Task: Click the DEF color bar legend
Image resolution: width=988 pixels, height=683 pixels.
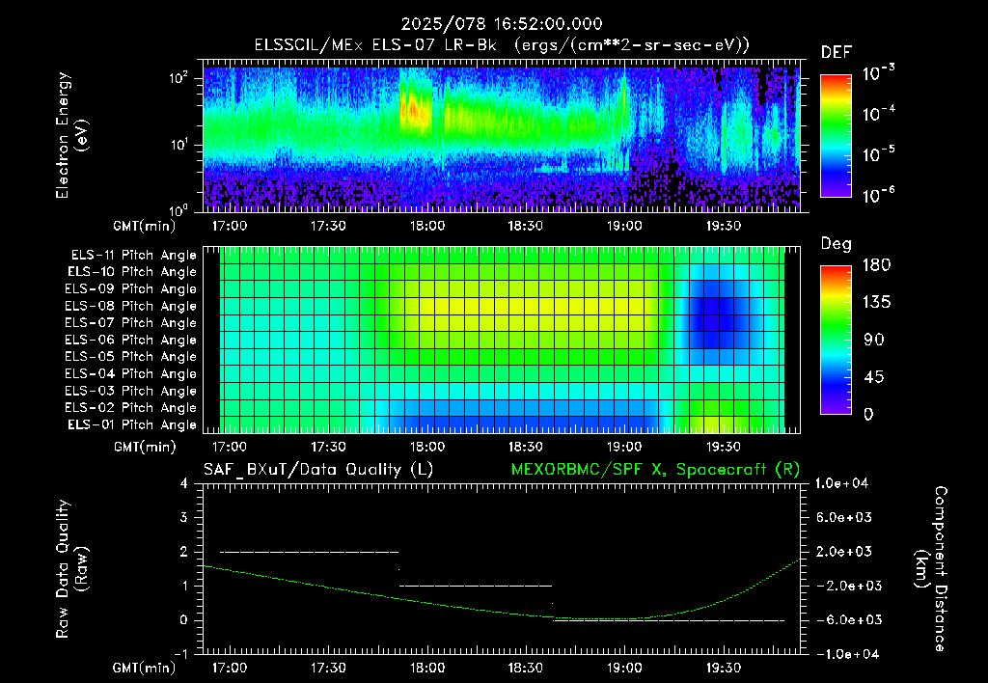Action: [x=836, y=136]
